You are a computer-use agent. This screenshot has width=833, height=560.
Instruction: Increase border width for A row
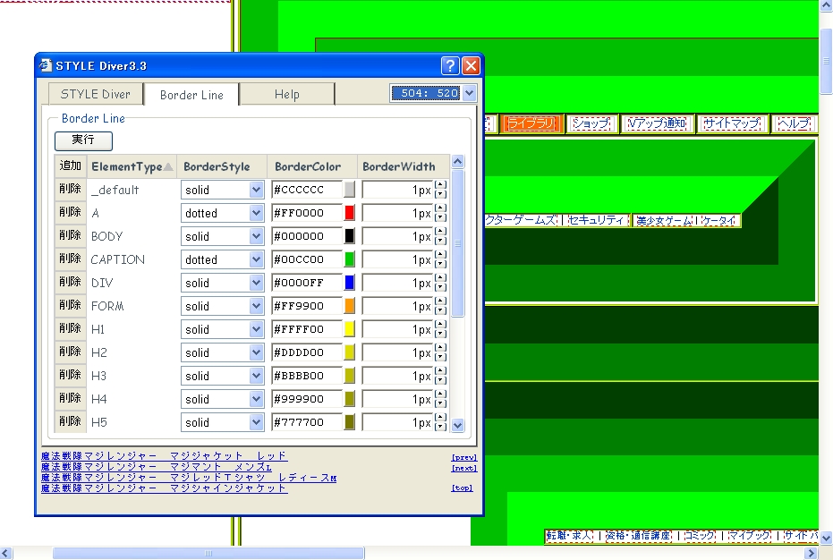440,208
